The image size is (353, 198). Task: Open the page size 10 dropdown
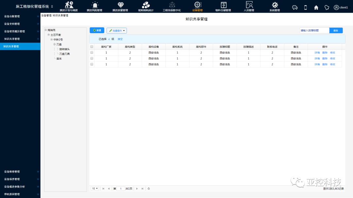[x=94, y=189]
